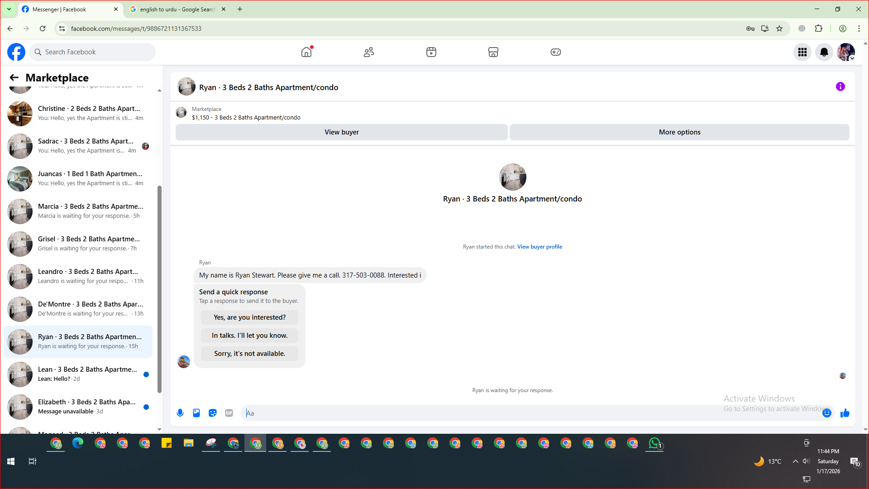
Task: Open the Facebook menu grid icon
Action: pos(802,52)
